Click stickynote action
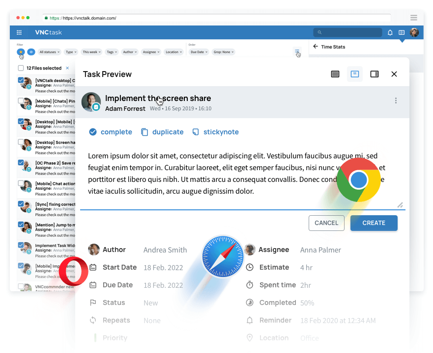The image size is (433, 353). click(x=215, y=132)
